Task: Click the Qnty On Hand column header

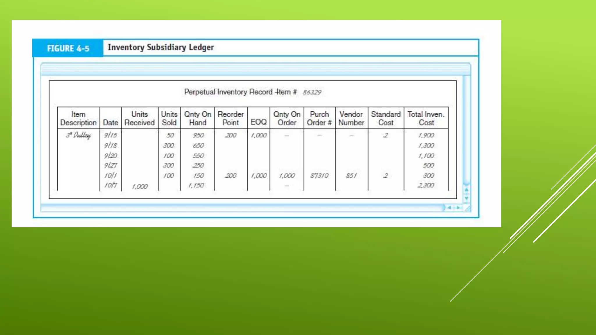Action: 198,118
